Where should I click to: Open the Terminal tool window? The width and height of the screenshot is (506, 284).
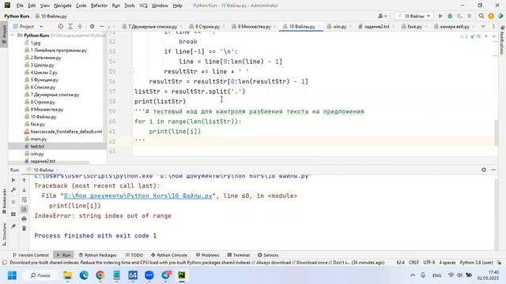coord(239,255)
